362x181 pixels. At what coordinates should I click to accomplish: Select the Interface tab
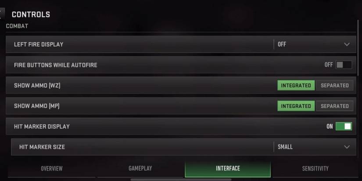click(228, 169)
